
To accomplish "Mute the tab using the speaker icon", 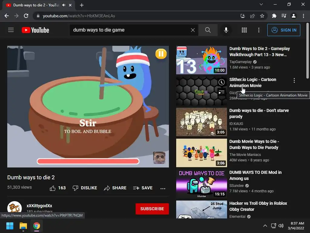I will (x=64, y=5).
